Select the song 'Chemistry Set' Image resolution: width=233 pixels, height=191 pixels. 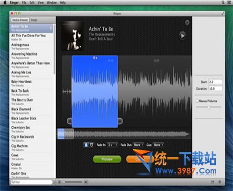coord(31,129)
